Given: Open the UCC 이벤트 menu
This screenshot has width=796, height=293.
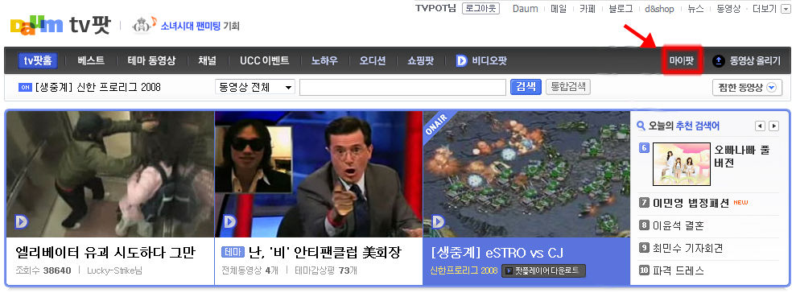Looking at the screenshot, I should click(265, 61).
